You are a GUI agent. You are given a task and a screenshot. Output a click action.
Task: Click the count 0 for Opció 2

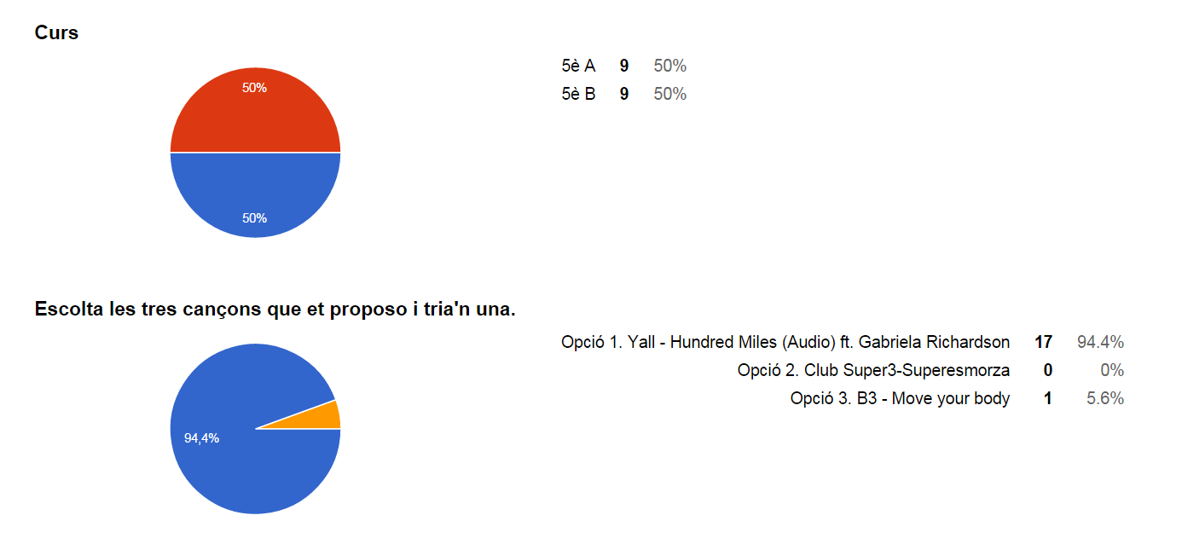pos(1047,370)
